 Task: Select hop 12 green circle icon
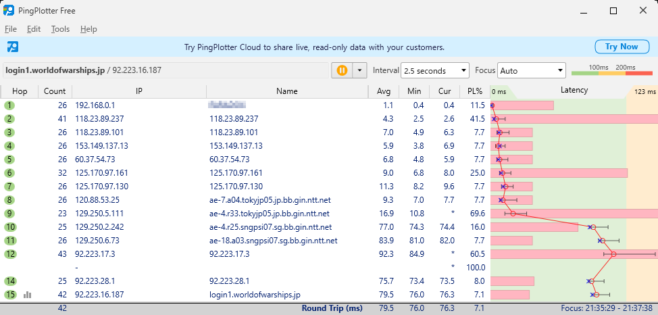pos(9,254)
